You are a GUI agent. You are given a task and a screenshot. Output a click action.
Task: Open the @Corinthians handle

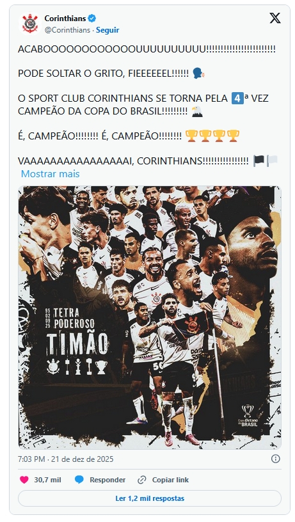coord(67,30)
